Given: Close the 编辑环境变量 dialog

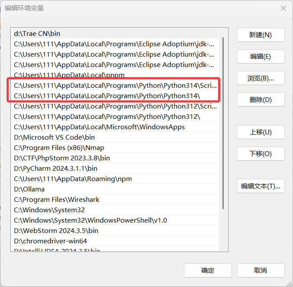Looking at the screenshot, I should click(283, 8).
